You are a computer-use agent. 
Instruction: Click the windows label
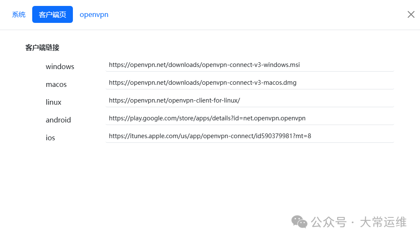click(x=60, y=67)
